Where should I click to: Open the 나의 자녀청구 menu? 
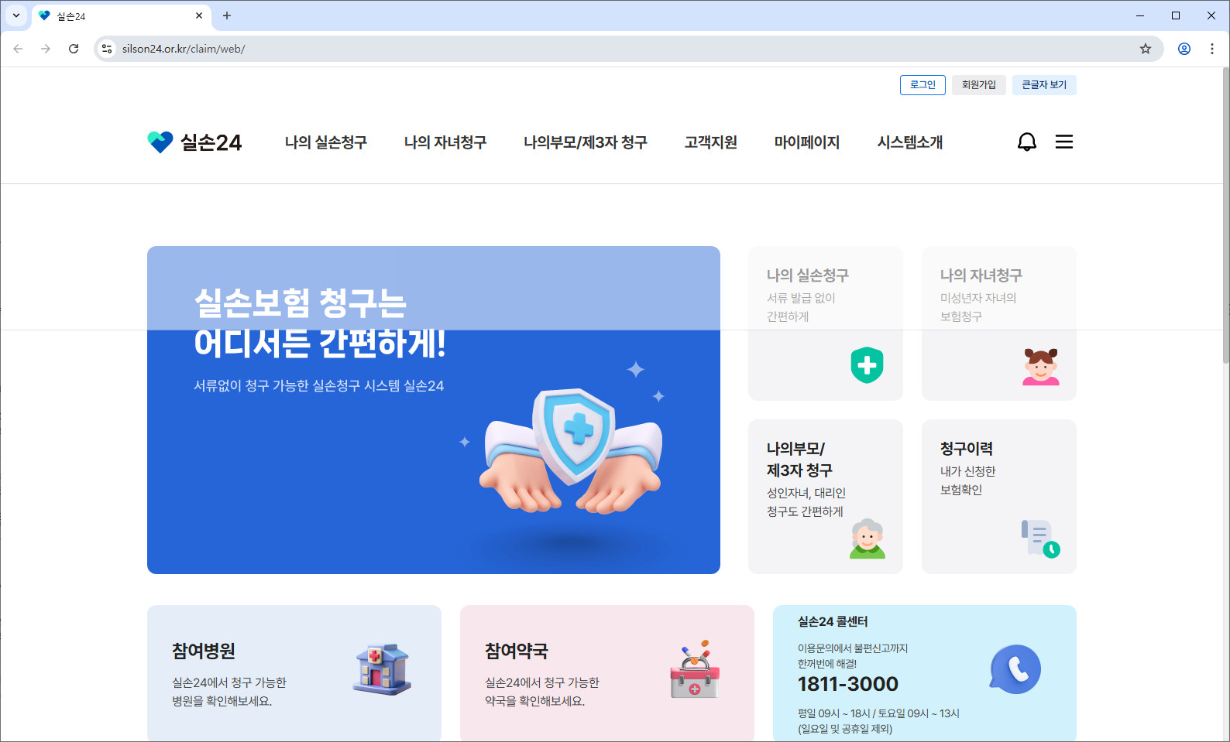click(445, 142)
